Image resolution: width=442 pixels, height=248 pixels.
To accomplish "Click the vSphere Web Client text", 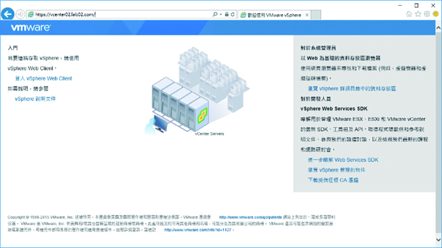I will [30, 68].
